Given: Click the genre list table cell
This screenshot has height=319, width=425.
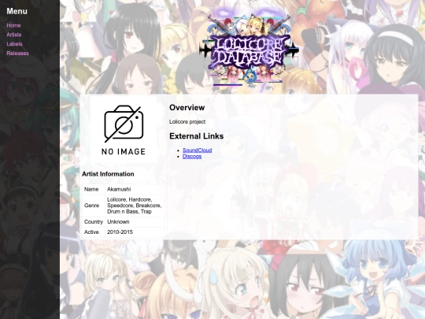Looking at the screenshot, I should pyautogui.click(x=135, y=206).
